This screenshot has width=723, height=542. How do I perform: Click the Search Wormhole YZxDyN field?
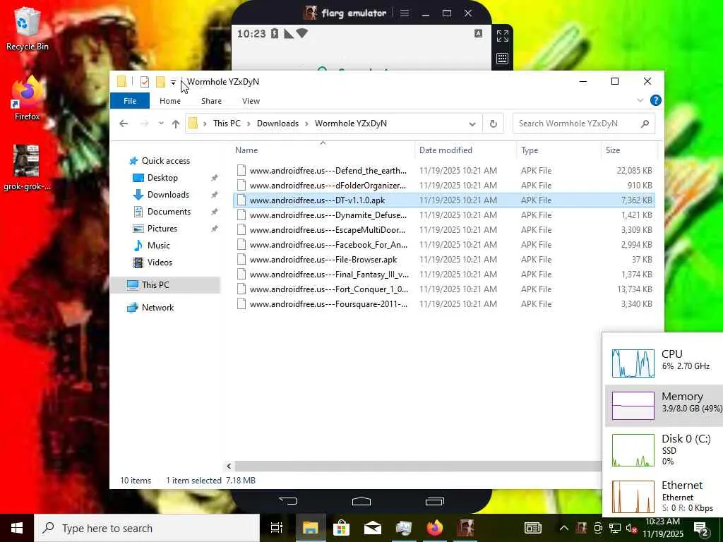click(583, 124)
